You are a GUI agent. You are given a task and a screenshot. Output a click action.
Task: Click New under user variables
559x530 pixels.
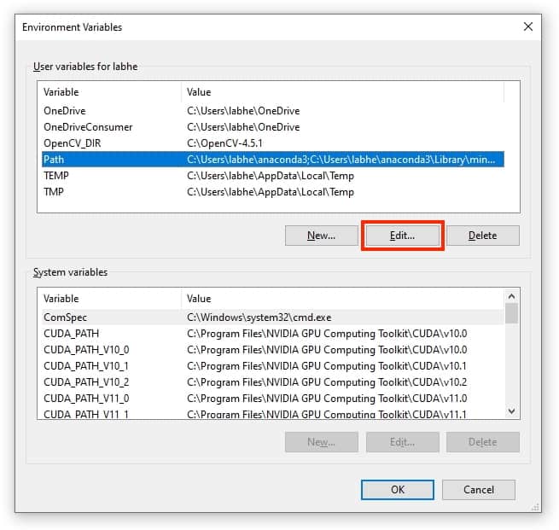321,236
